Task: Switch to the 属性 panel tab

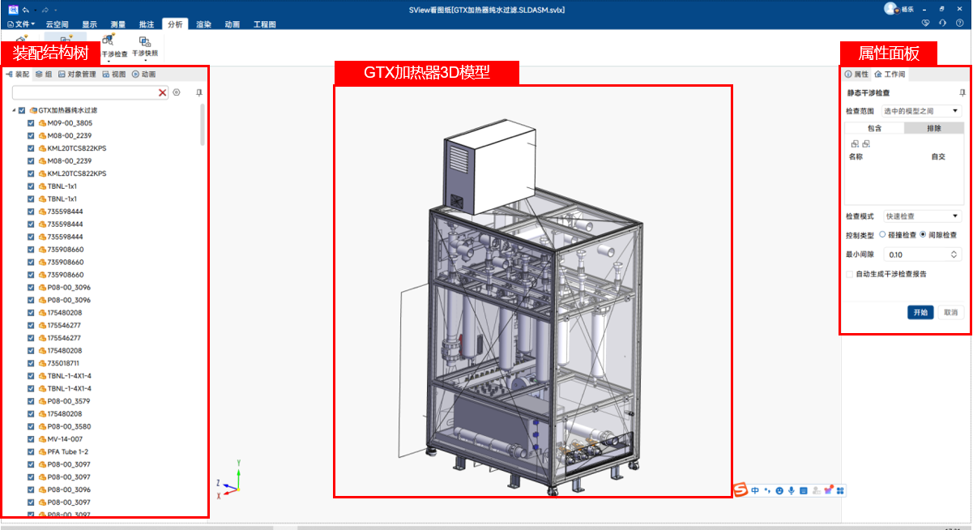Action: [856, 75]
